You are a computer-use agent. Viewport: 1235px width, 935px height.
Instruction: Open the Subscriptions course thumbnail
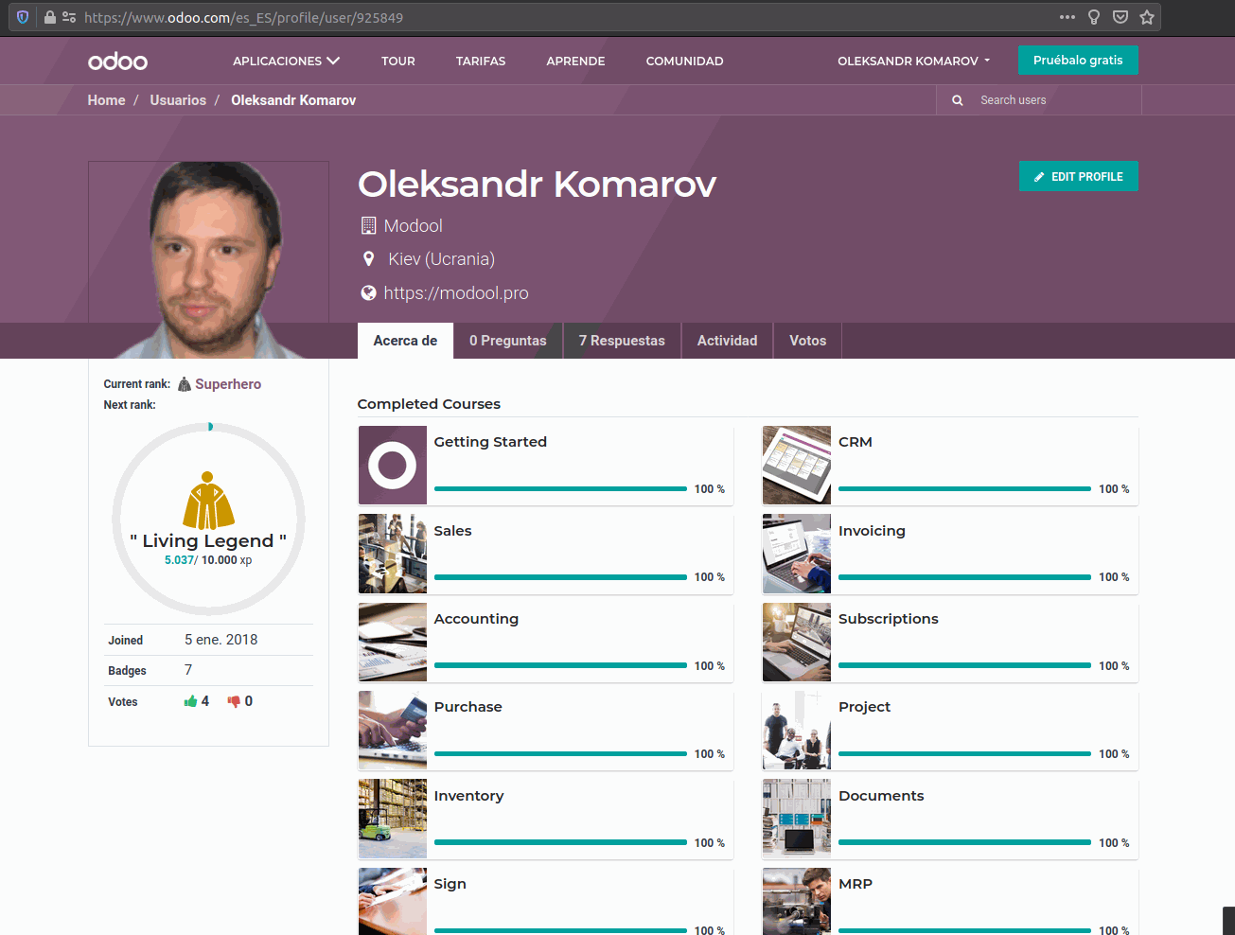(x=797, y=642)
